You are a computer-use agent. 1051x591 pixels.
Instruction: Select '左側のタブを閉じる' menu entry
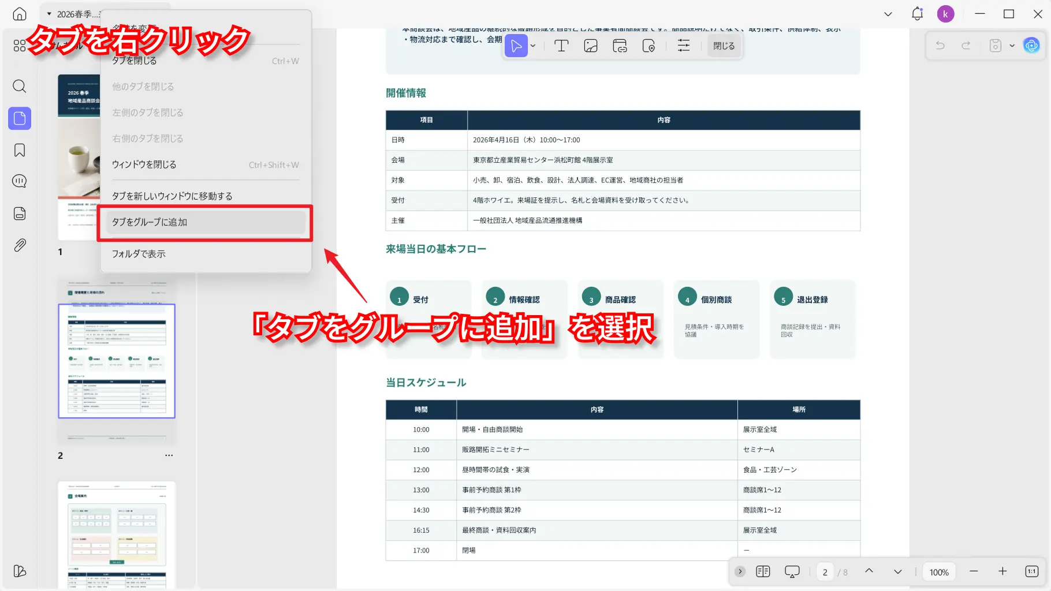click(206, 113)
